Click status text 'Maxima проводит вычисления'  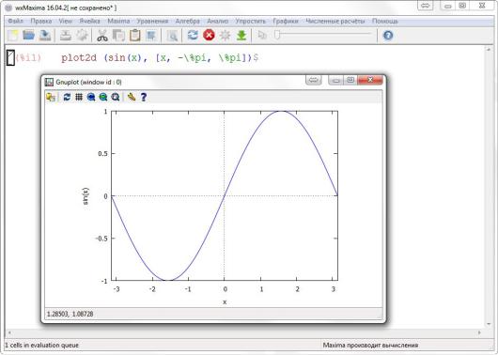coord(370,346)
